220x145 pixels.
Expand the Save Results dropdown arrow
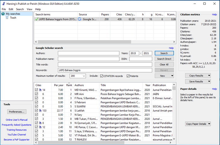[x=209, y=82]
